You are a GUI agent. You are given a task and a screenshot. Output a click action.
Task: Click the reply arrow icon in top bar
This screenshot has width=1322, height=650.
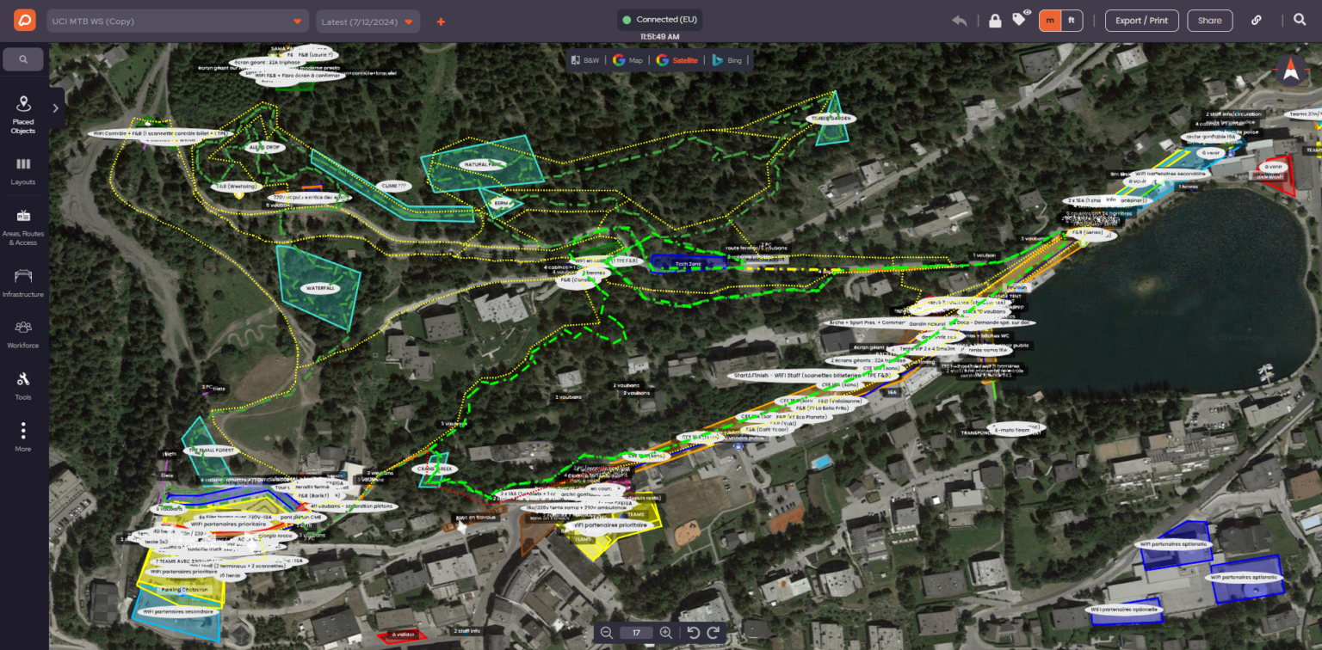[960, 21]
